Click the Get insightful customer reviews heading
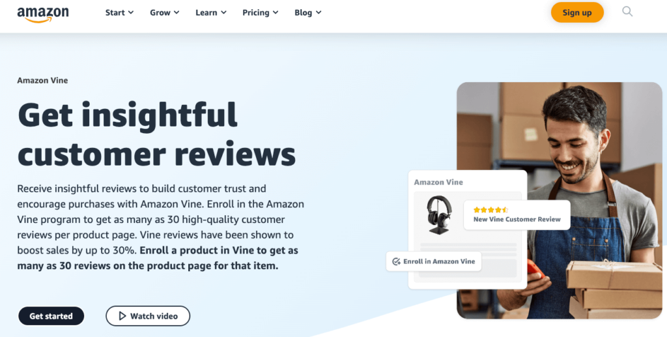Screen dimensions: 667x337 coord(156,134)
